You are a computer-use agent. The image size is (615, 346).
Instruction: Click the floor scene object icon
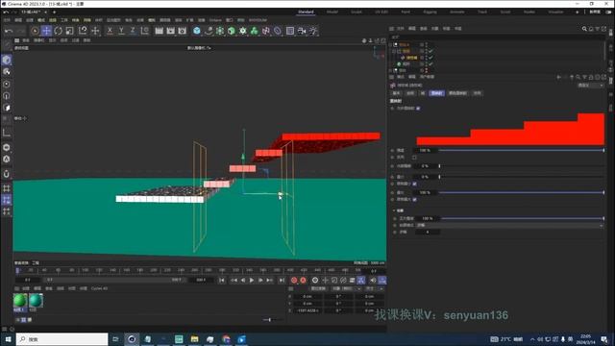290,31
